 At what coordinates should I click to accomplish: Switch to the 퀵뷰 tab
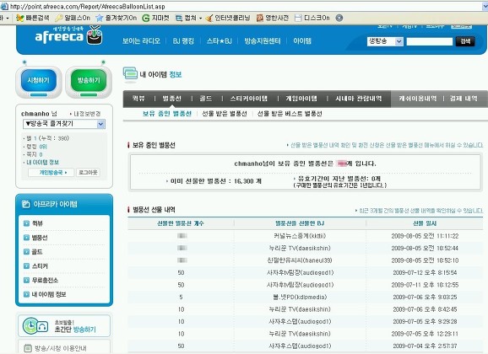point(138,99)
